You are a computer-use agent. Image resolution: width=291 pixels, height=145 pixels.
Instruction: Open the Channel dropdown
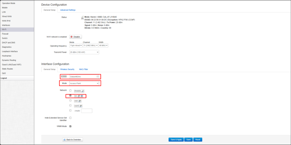click(91, 46)
